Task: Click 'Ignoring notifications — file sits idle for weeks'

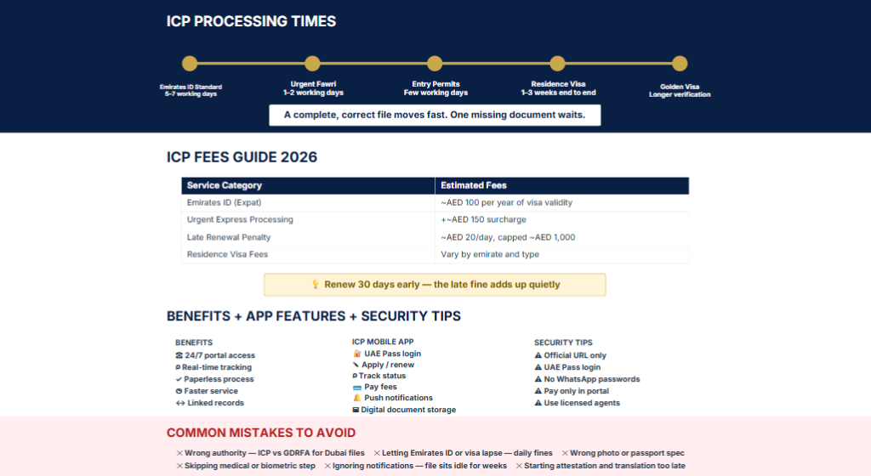Action: tap(419, 466)
